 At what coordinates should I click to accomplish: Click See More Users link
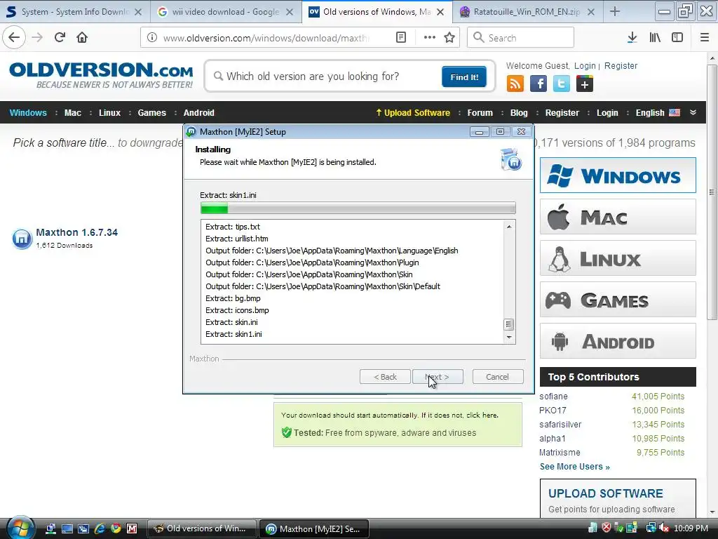point(575,467)
